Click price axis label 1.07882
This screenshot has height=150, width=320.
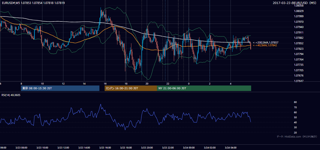[299, 38]
